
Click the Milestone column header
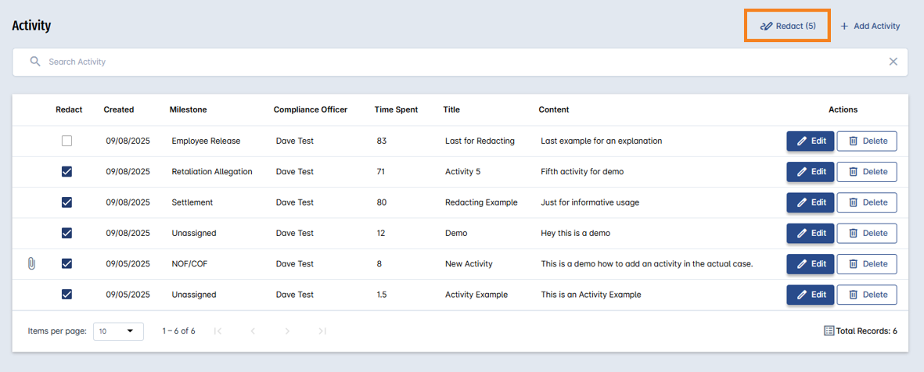point(188,109)
